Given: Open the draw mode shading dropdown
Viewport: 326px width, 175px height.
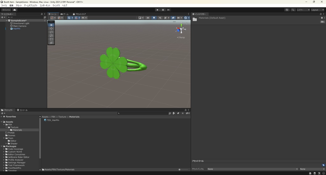Looking at the screenshot, I should [x=141, y=18].
